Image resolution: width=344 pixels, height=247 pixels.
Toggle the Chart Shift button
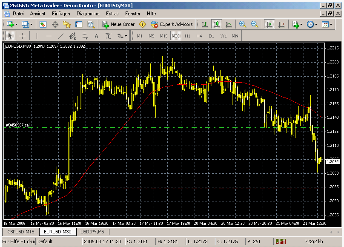pos(281,24)
